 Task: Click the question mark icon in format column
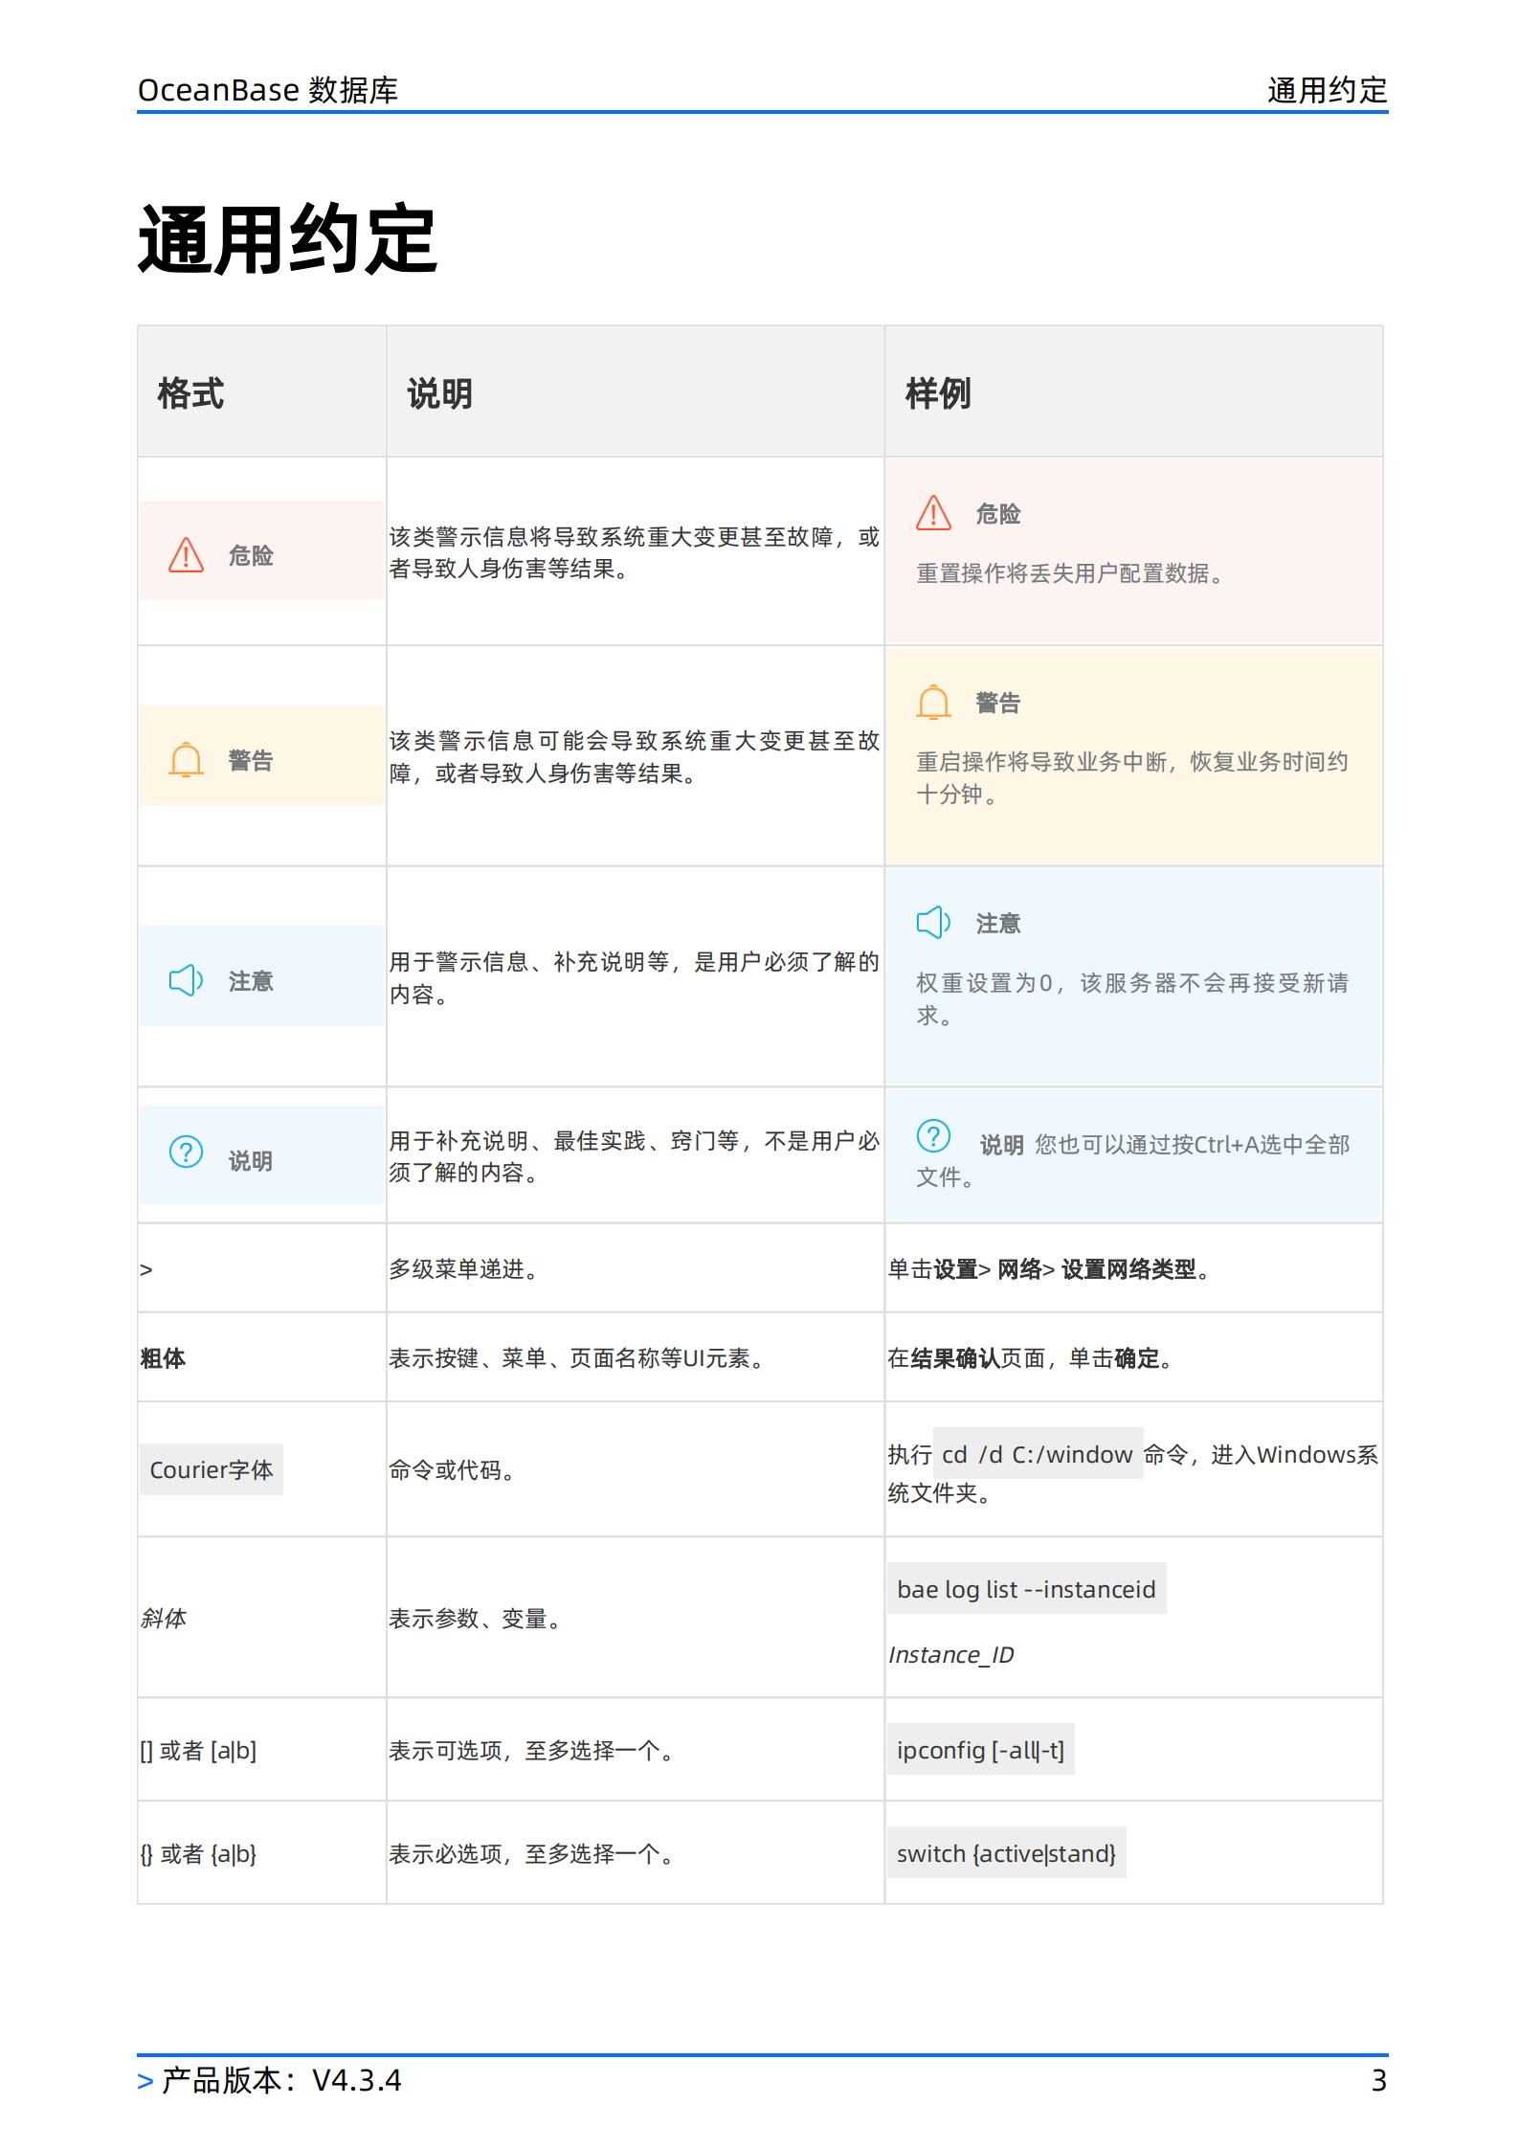(186, 1152)
